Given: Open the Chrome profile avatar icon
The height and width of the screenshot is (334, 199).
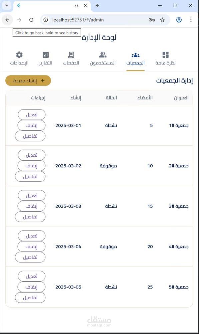Looking at the screenshot, I should (x=179, y=20).
